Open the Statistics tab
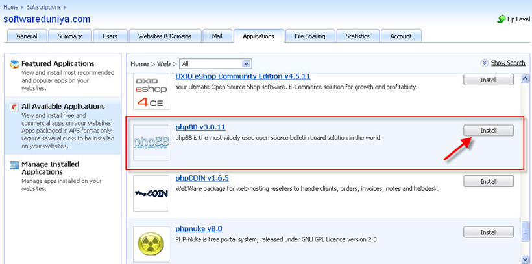 pyautogui.click(x=357, y=36)
